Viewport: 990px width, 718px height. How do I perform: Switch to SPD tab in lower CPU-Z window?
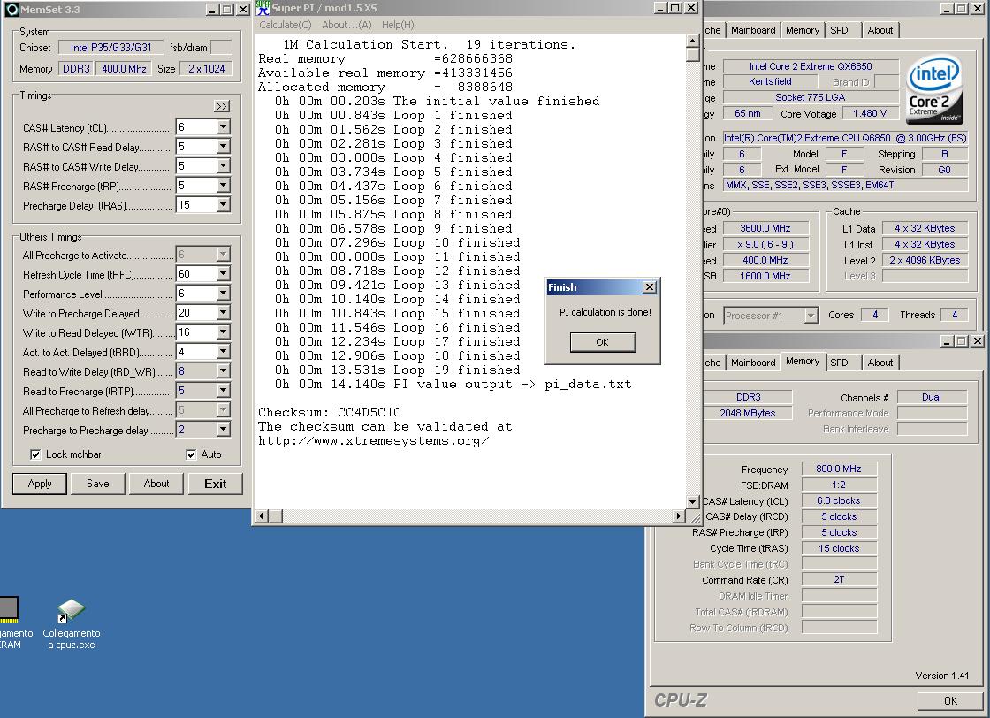[x=839, y=363]
